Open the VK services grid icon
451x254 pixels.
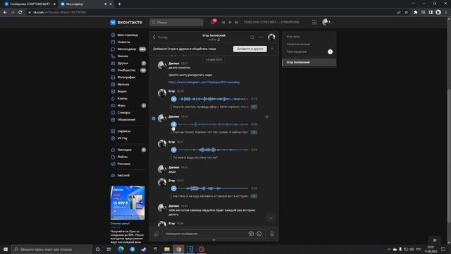(314, 22)
